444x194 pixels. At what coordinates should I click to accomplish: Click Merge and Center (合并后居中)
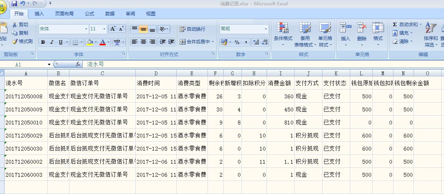coord(195,42)
